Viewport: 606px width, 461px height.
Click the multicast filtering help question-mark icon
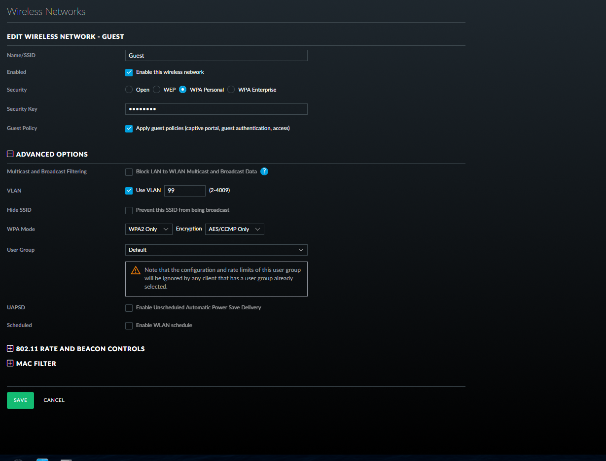coord(264,171)
